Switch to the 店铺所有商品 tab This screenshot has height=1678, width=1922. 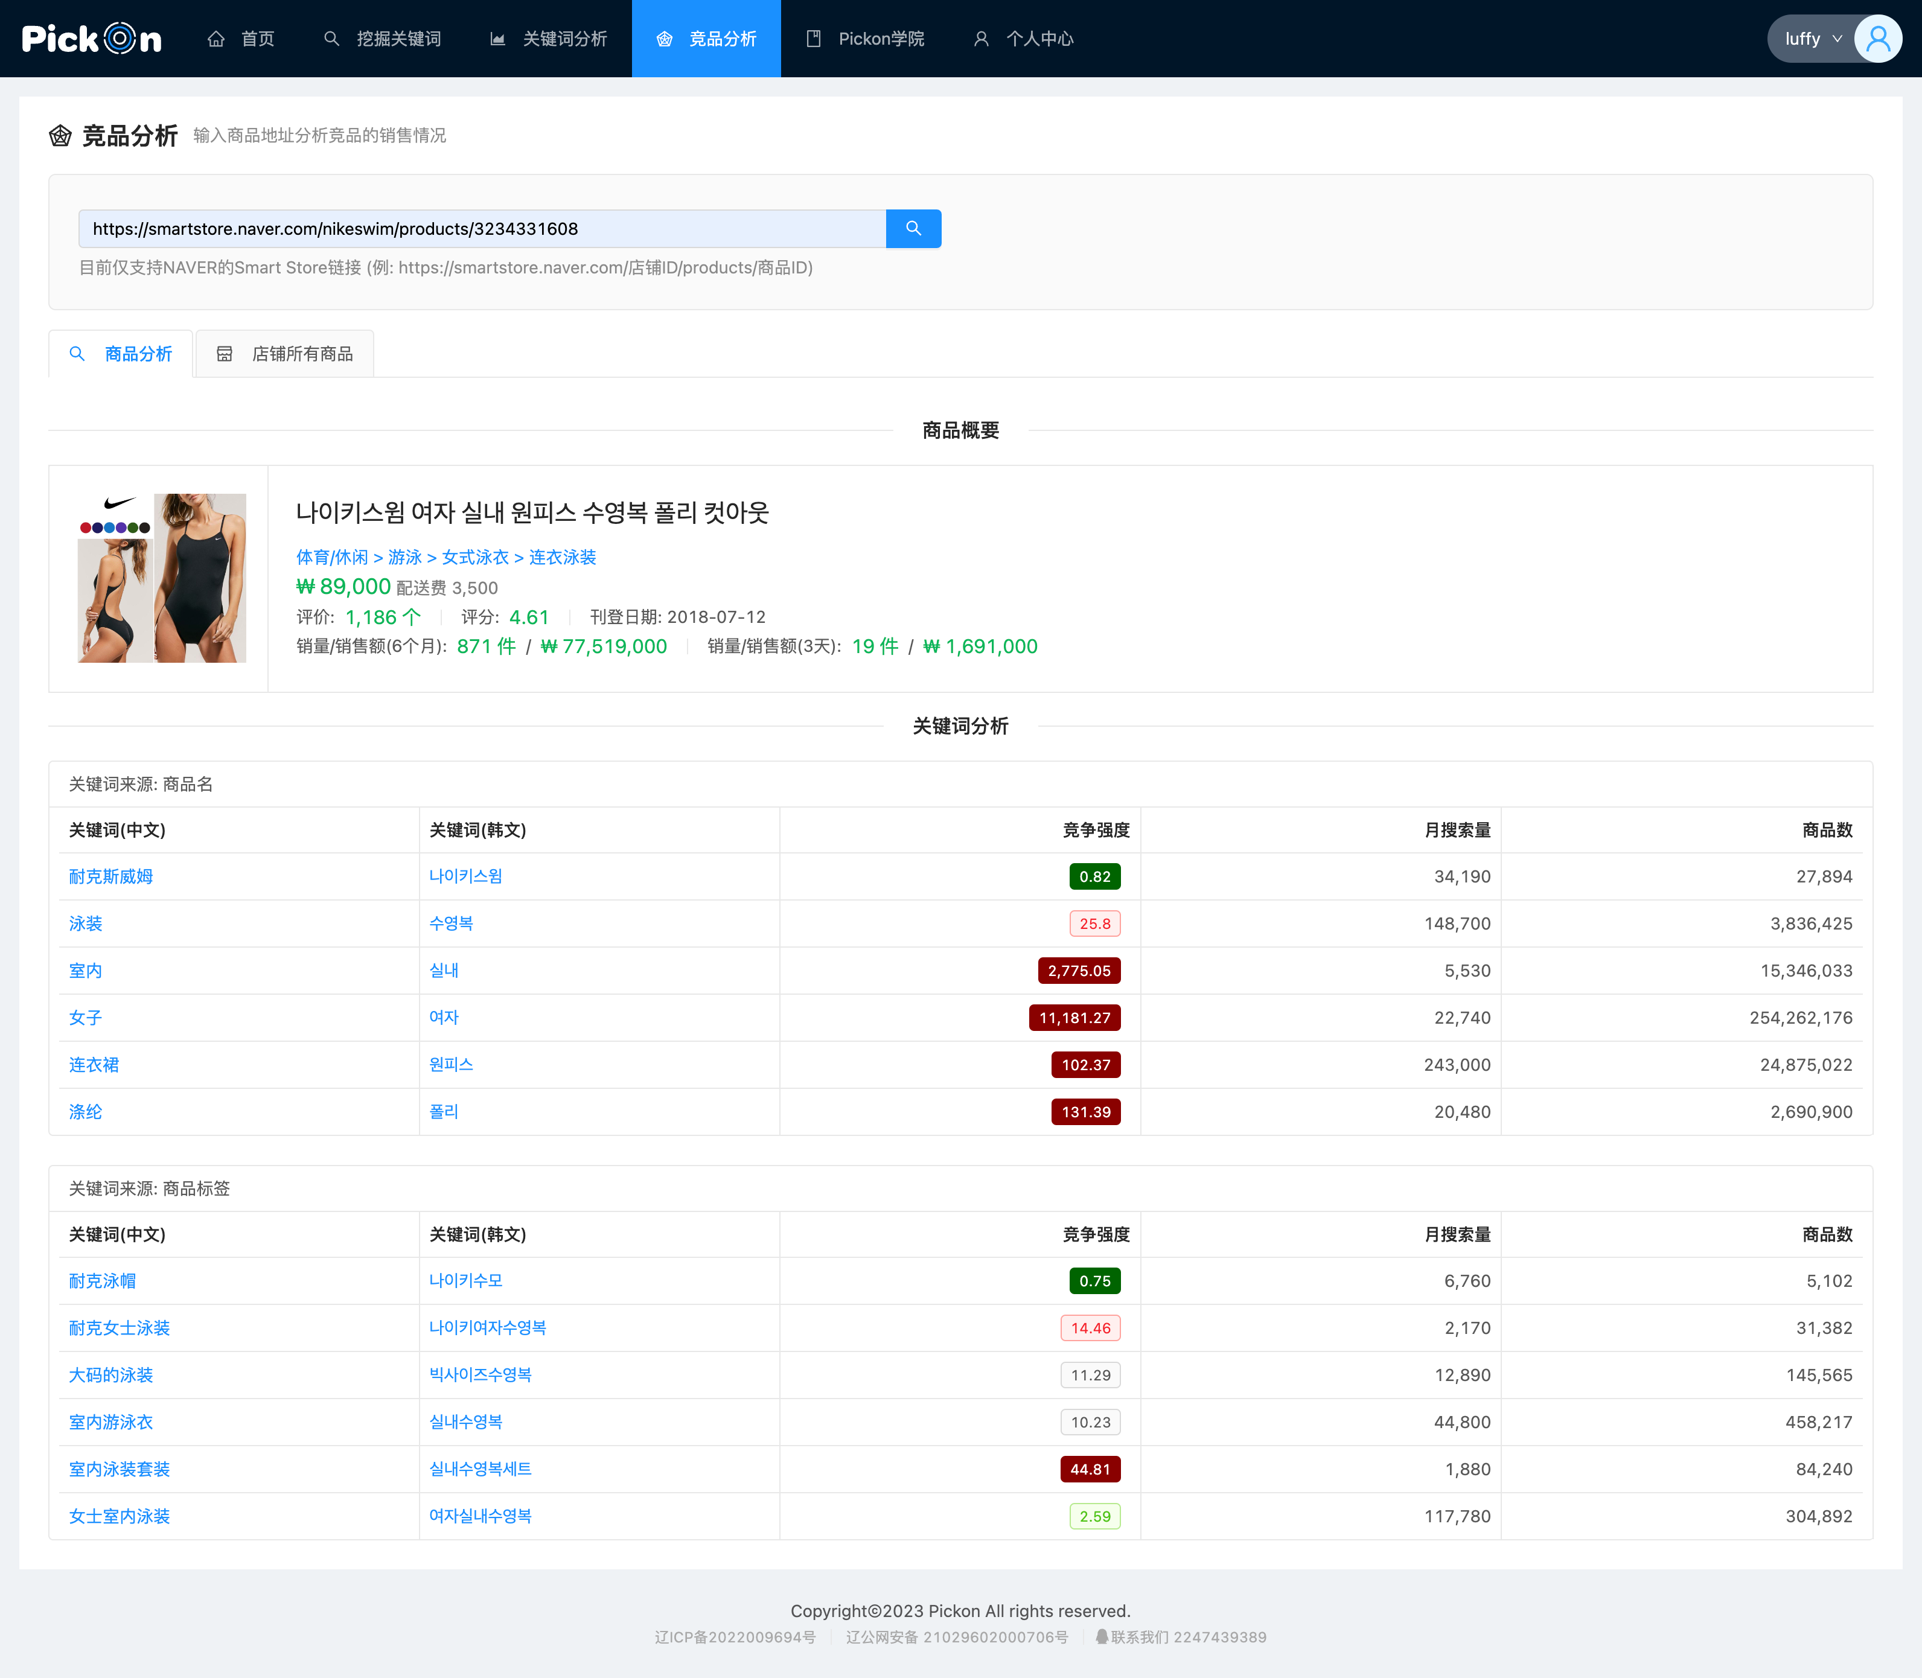tap(285, 354)
